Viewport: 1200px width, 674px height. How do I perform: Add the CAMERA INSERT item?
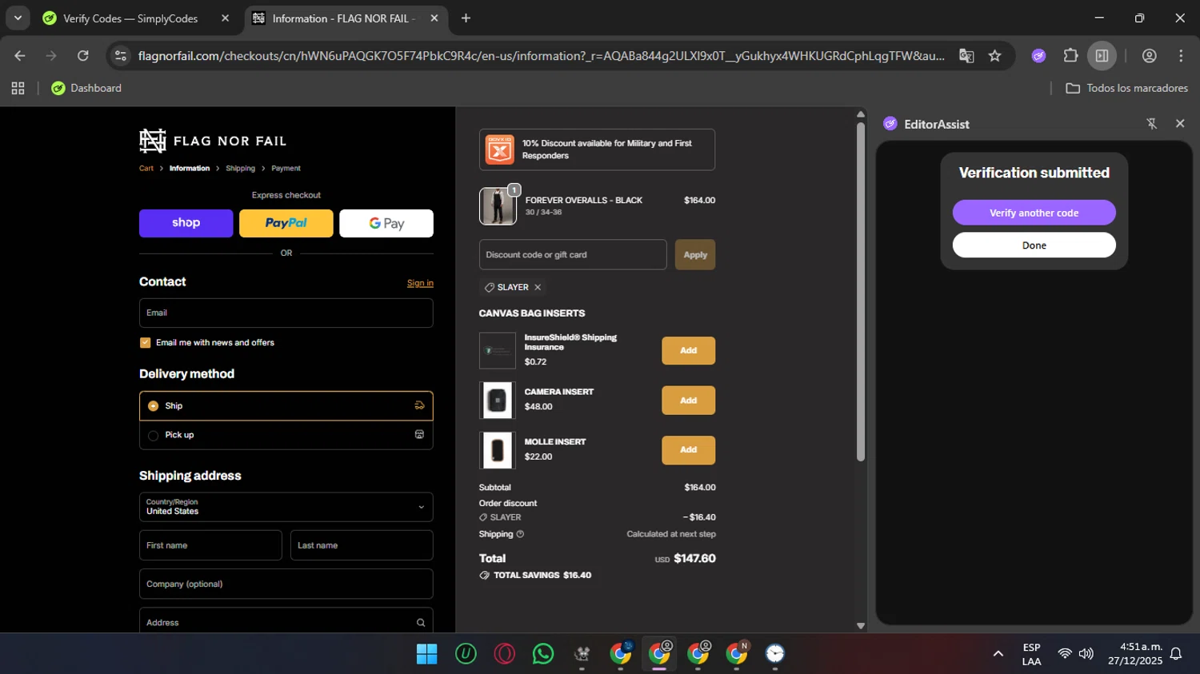pos(688,401)
